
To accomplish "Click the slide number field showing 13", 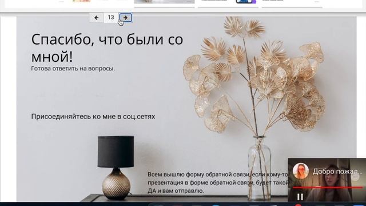I will click(111, 18).
